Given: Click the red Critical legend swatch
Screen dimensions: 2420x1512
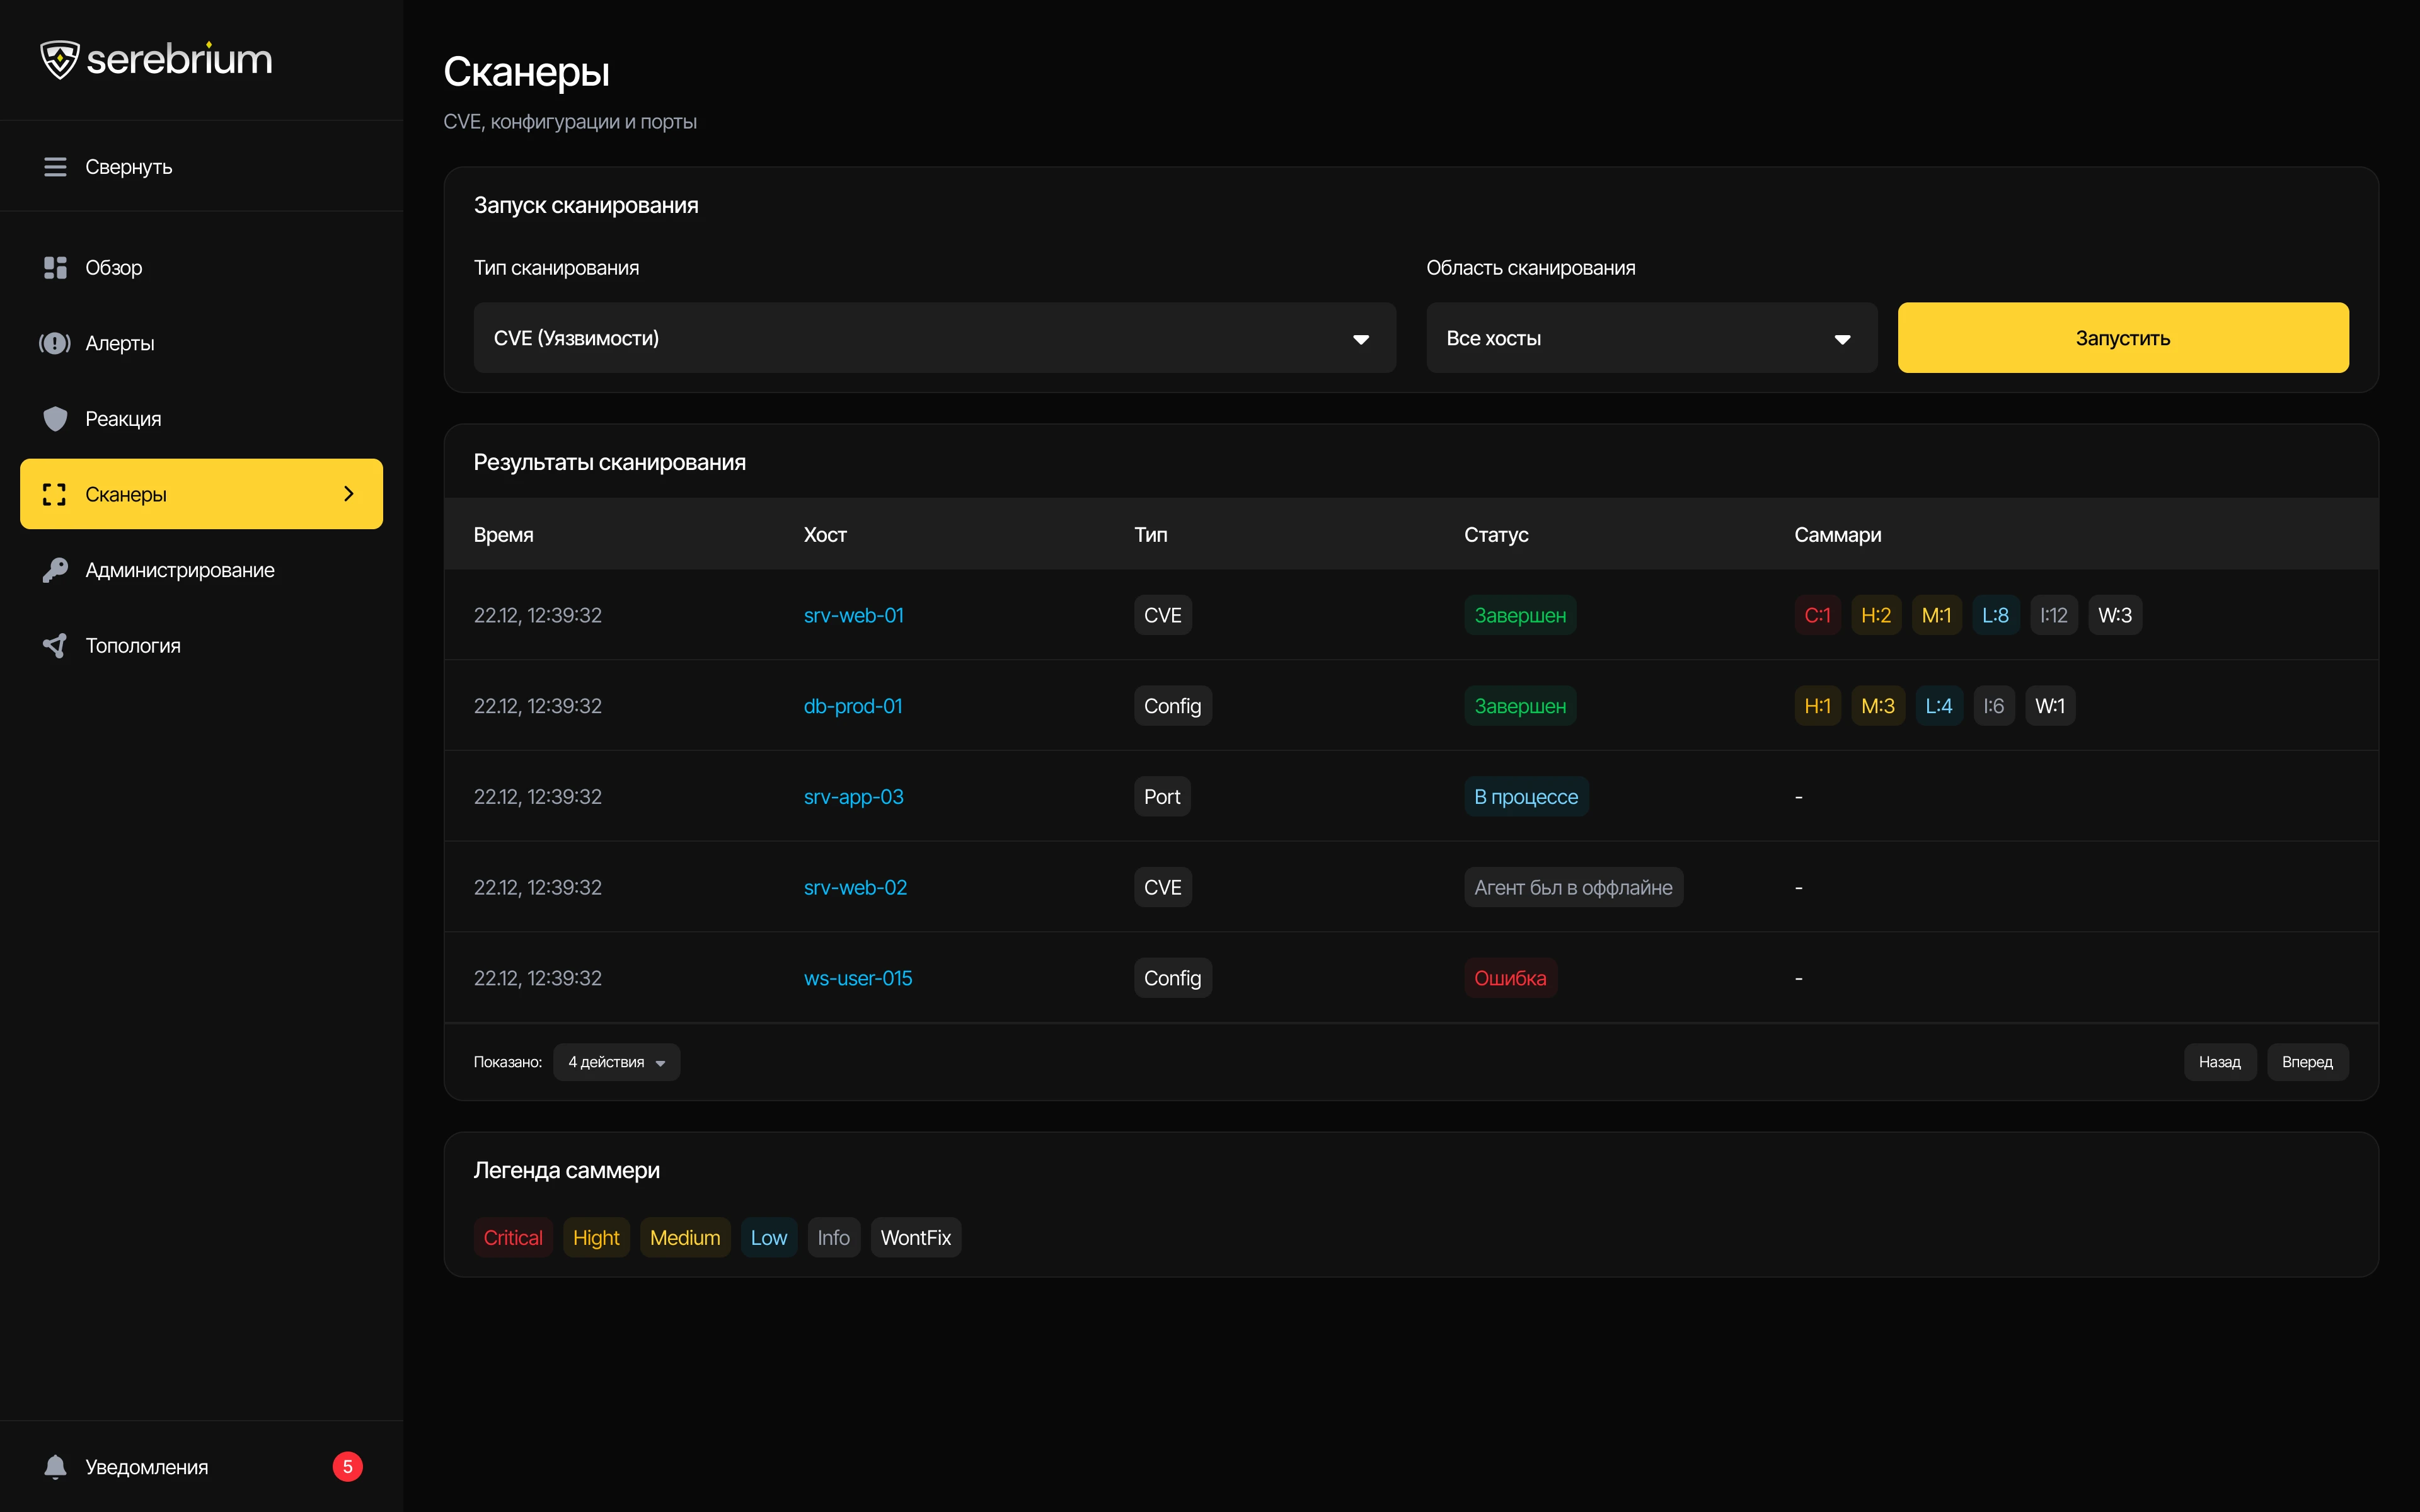Looking at the screenshot, I should coord(513,1238).
